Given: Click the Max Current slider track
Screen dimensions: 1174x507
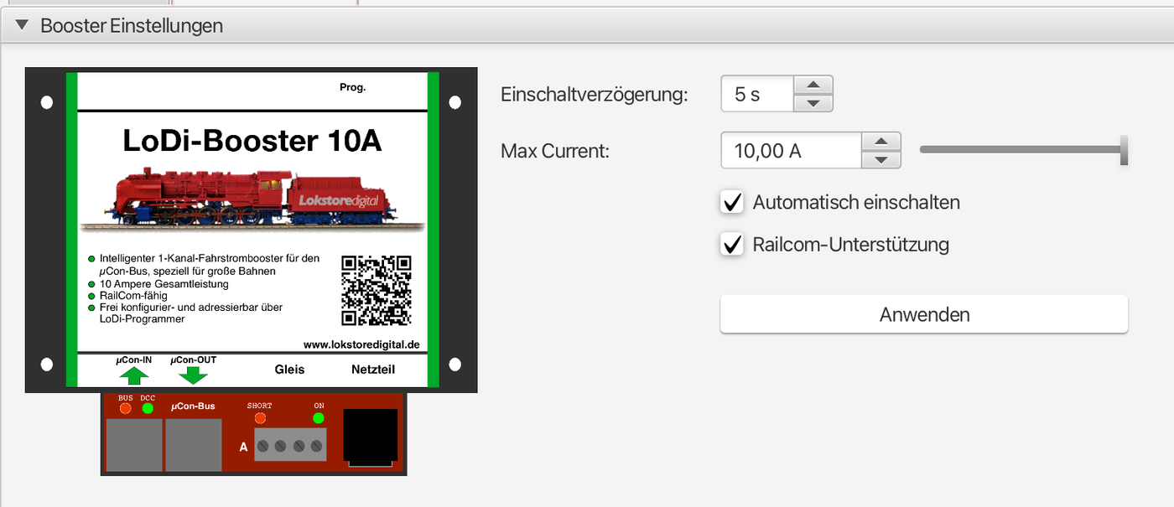Looking at the screenshot, I should pos(1024,150).
